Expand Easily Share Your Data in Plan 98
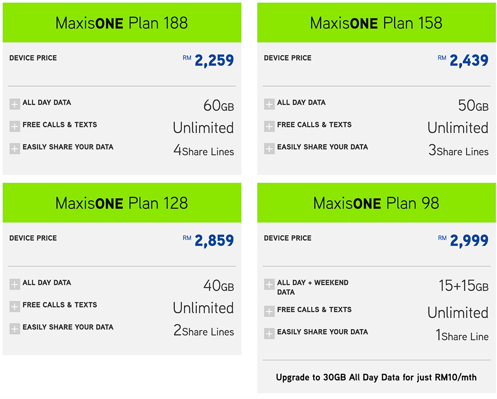This screenshot has width=497, height=399. 269,333
